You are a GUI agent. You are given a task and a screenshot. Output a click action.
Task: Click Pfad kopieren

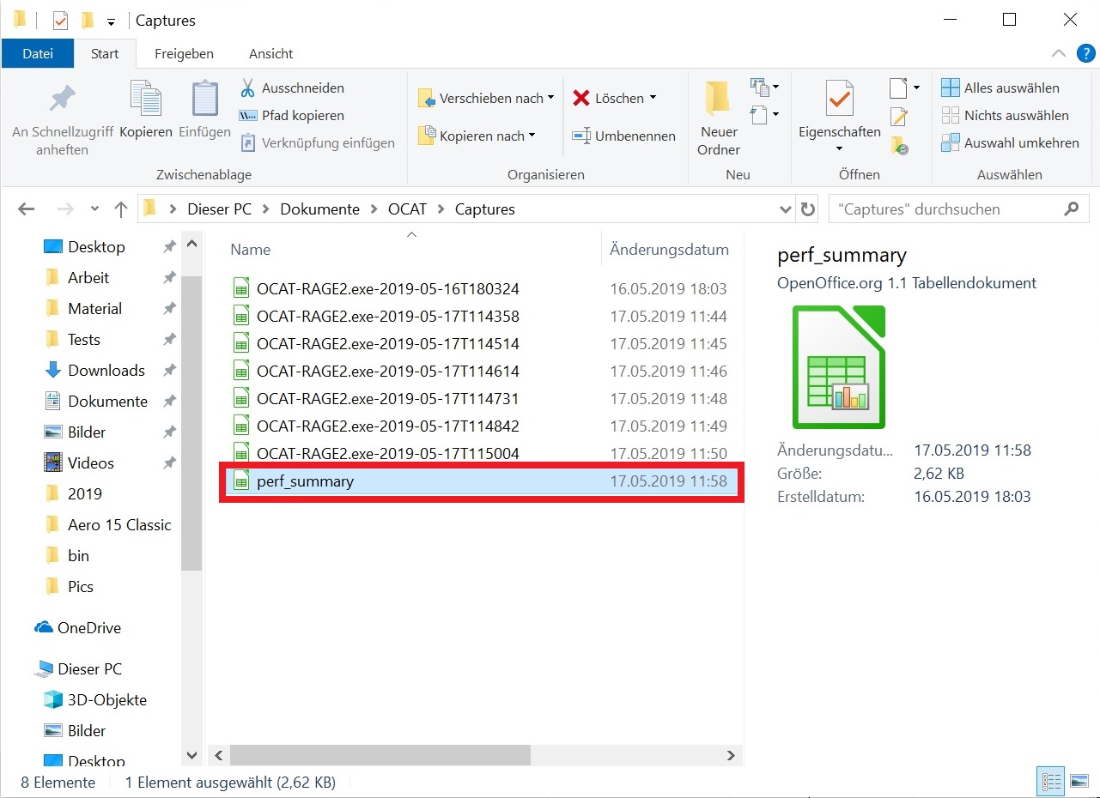pos(292,115)
